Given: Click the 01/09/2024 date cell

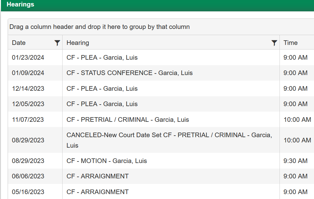Looking at the screenshot, I should tap(28, 73).
